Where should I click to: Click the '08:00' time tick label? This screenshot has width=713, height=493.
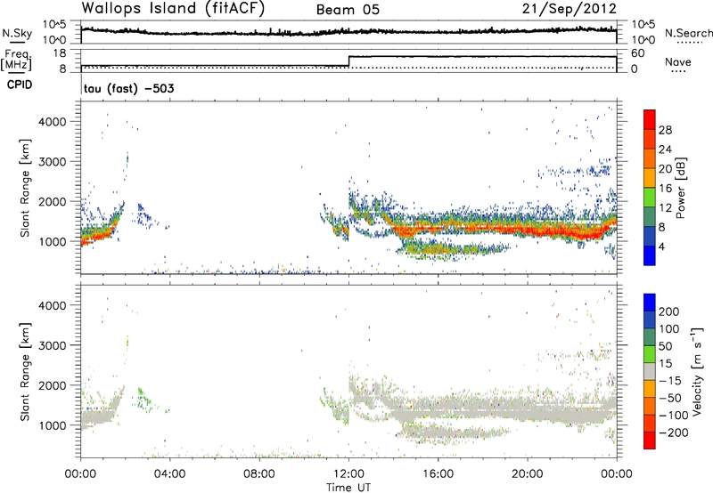coord(259,474)
